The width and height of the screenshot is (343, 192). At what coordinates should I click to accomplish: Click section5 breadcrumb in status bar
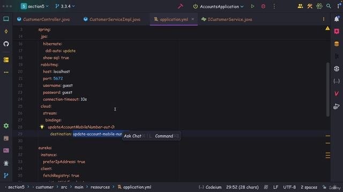(16, 187)
